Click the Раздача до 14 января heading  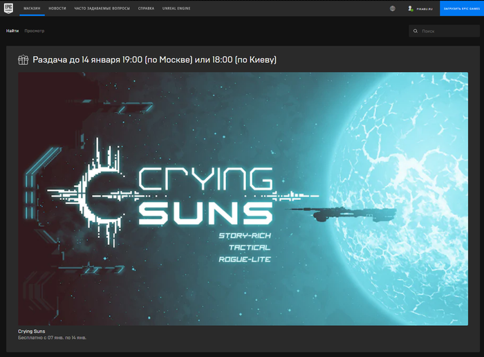154,59
